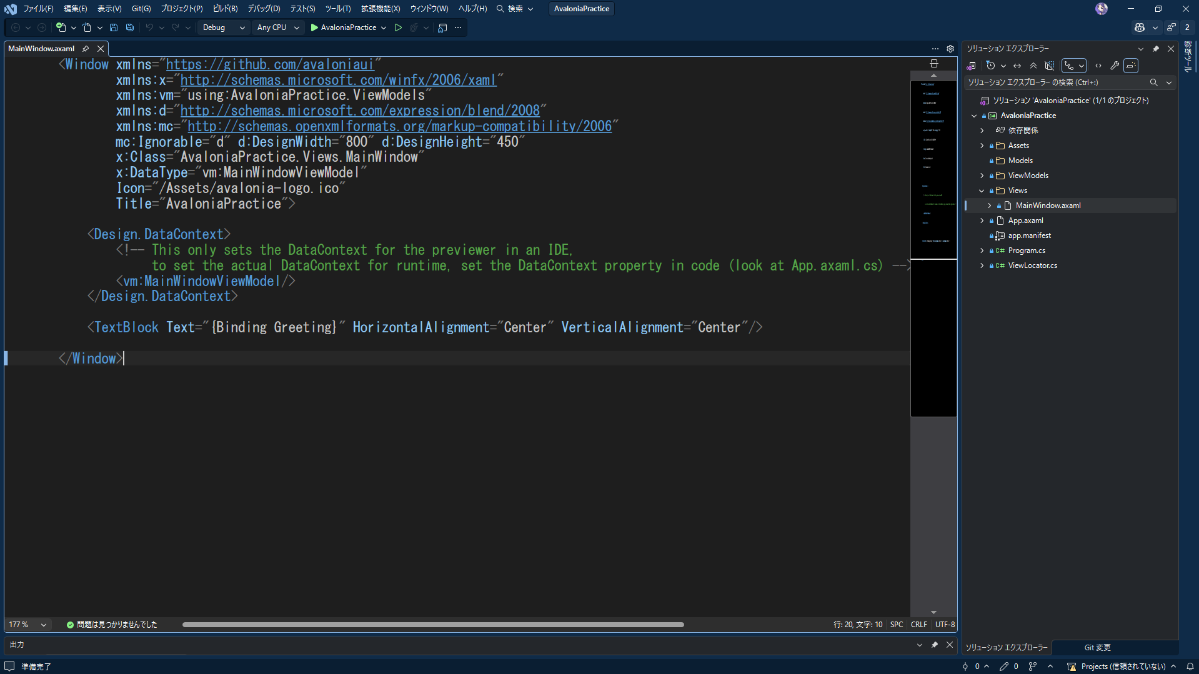Open the ビルド(B) menu
This screenshot has width=1199, height=674.
(x=225, y=9)
